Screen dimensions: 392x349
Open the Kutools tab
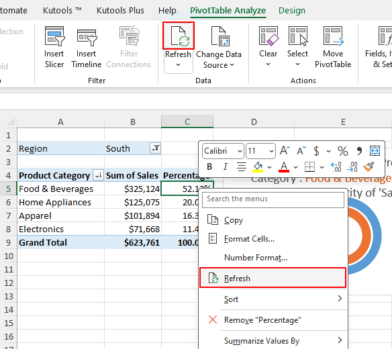point(62,11)
